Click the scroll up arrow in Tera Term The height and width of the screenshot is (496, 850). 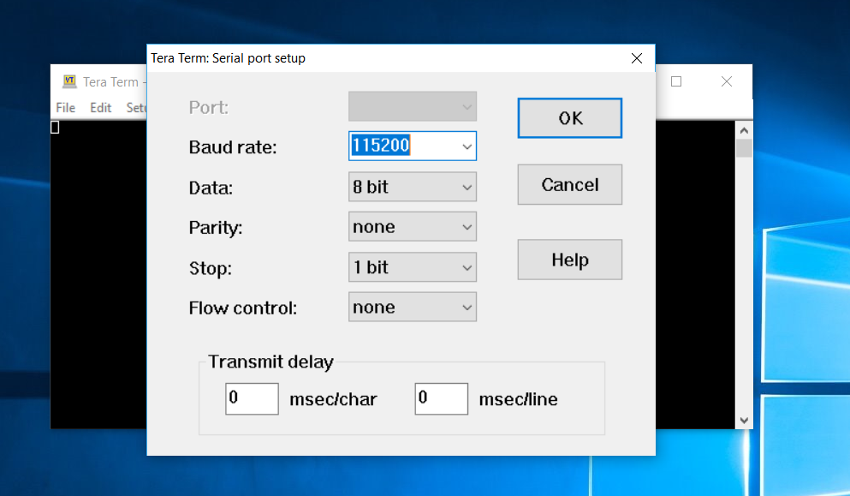coord(744,130)
